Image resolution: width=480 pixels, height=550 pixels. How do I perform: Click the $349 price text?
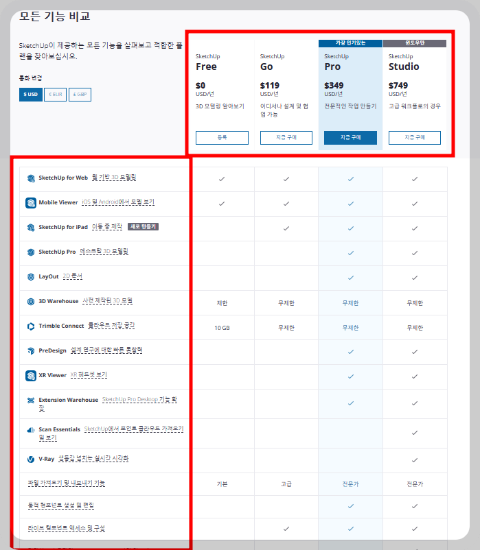(334, 86)
